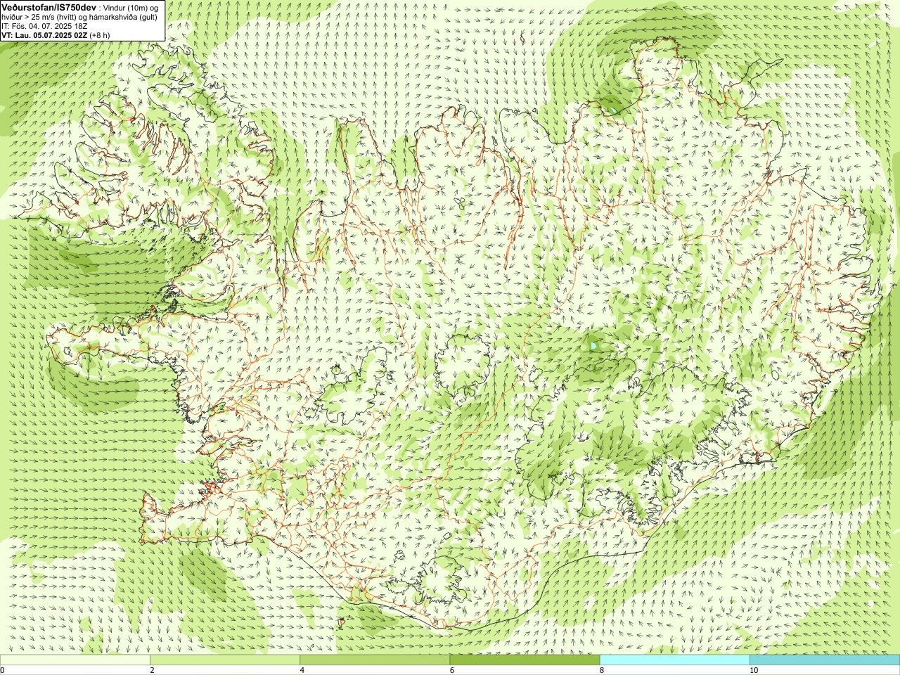Select the light green 2–4 legend band

[225, 660]
